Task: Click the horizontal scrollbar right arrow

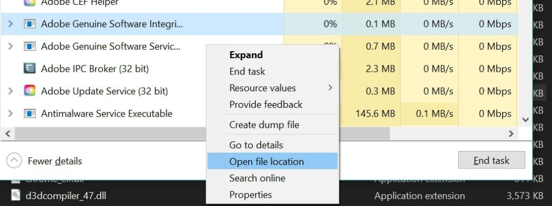Action: coord(511,134)
